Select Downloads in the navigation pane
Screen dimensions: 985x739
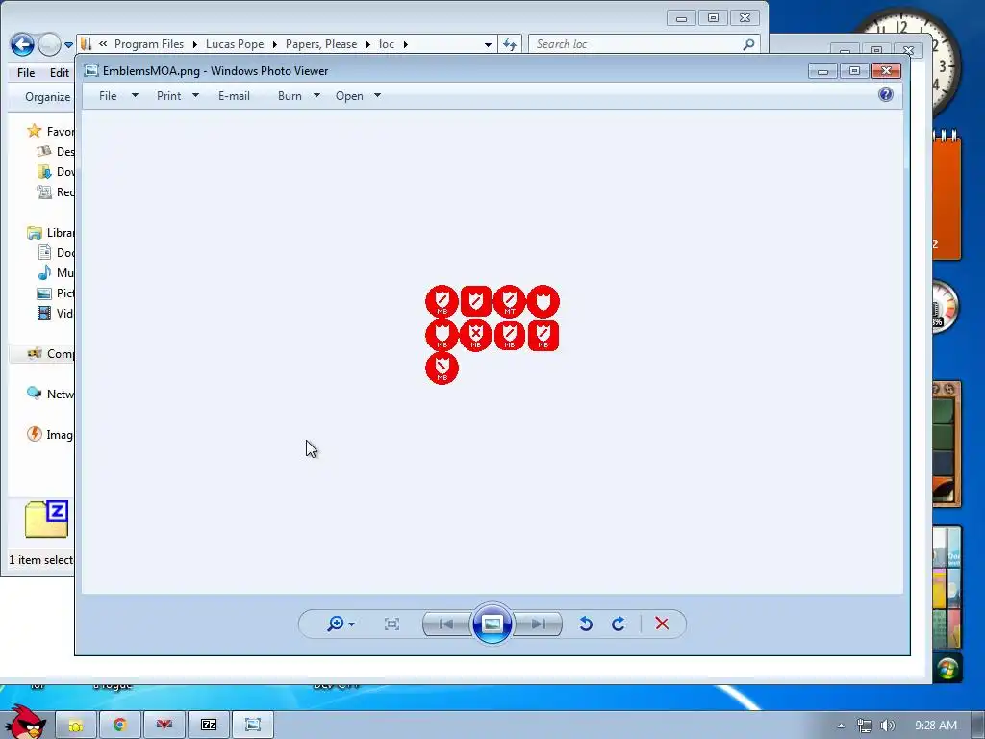pyautogui.click(x=55, y=171)
